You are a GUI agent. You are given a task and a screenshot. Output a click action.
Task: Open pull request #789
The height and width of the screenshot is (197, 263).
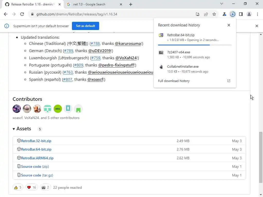tap(68, 51)
